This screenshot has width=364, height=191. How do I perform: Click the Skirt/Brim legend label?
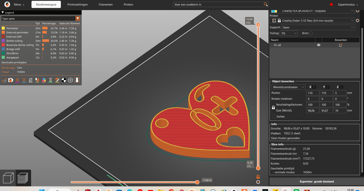[x=12, y=53]
